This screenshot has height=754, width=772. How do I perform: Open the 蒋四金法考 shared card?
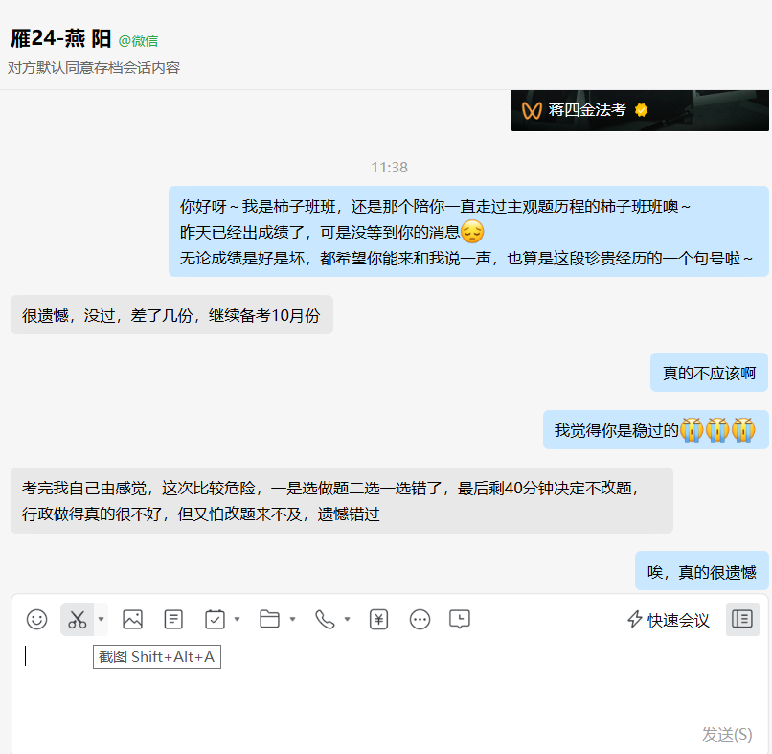pyautogui.click(x=640, y=110)
